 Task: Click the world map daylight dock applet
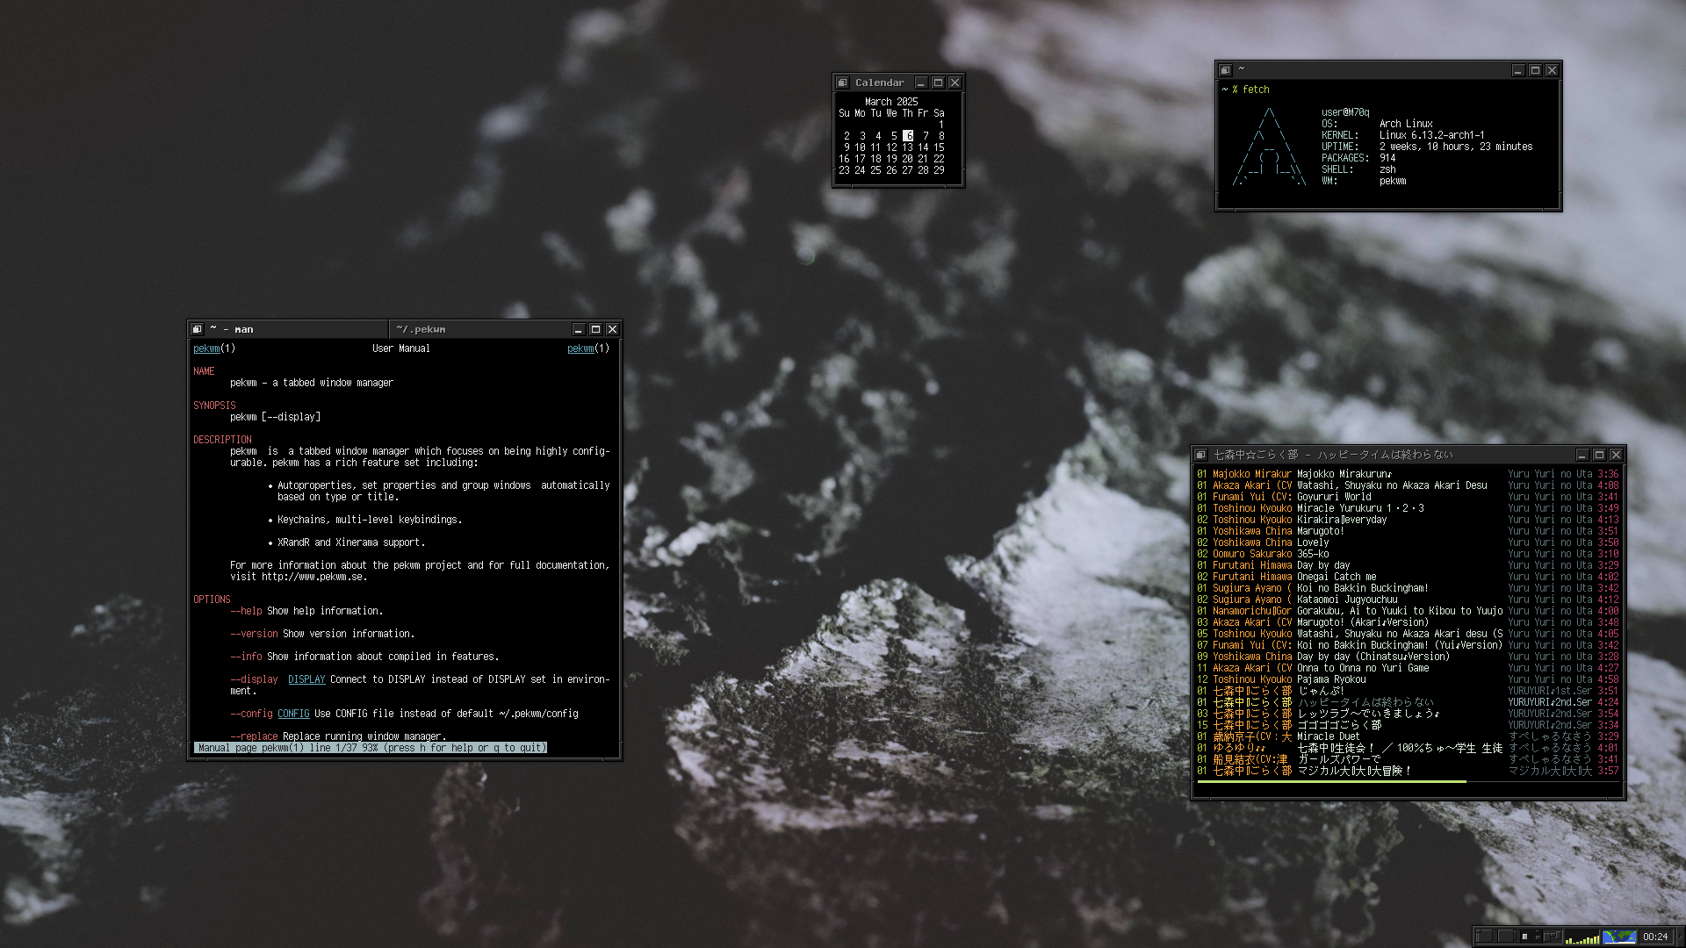[x=1619, y=937]
